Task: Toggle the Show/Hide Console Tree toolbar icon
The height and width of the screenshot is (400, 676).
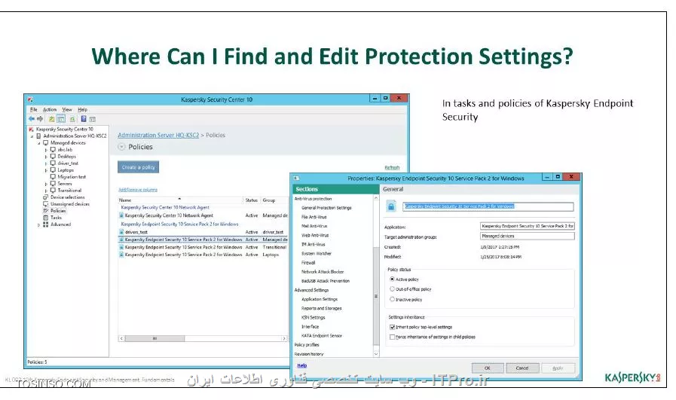Action: [x=61, y=119]
